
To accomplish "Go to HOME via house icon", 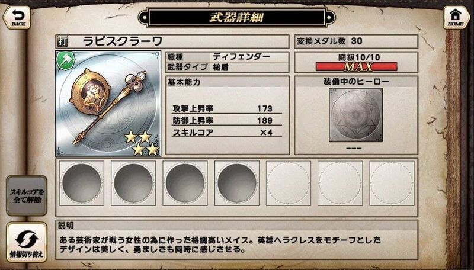I will click(456, 17).
